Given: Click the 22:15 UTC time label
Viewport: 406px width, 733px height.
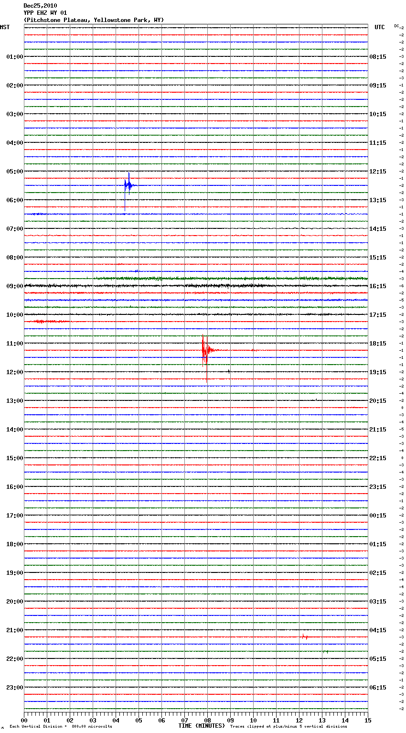Looking at the screenshot, I should [x=378, y=458].
